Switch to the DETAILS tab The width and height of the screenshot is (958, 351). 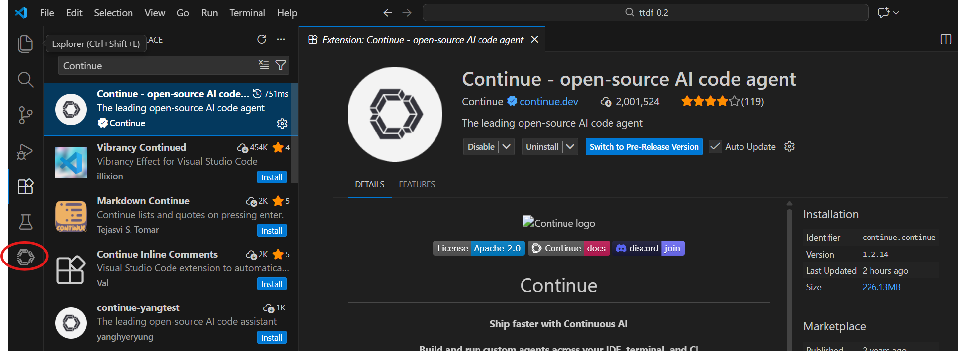coord(369,184)
